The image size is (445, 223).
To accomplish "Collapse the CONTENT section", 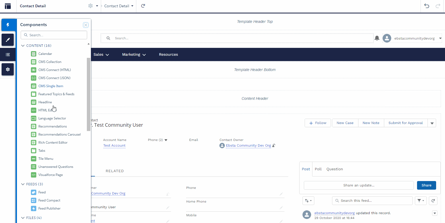I will click(23, 46).
